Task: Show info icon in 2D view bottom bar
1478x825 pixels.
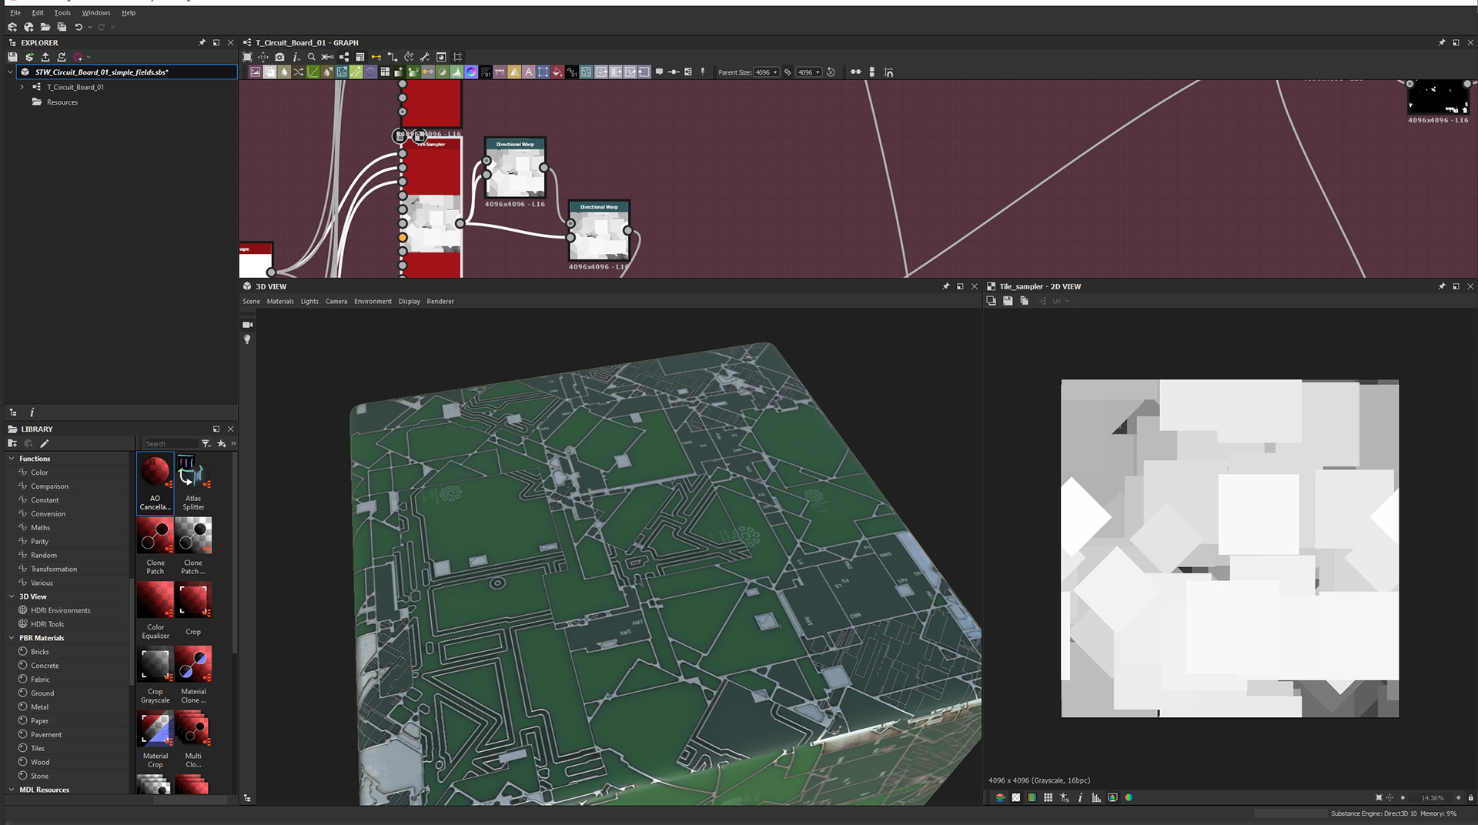Action: coord(1080,798)
